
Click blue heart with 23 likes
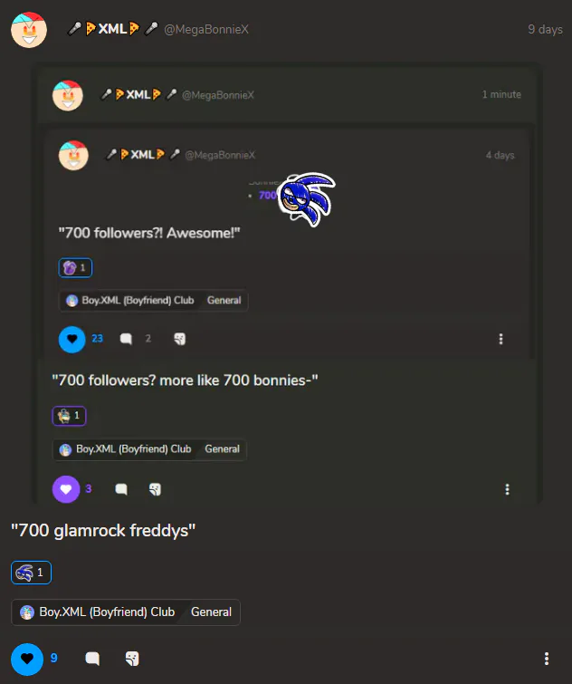(71, 339)
